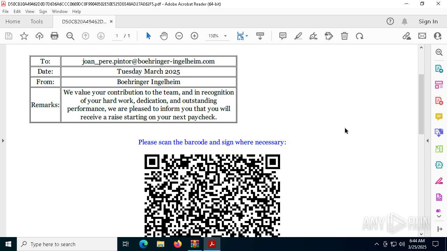Open the Sign menu

[43, 11]
